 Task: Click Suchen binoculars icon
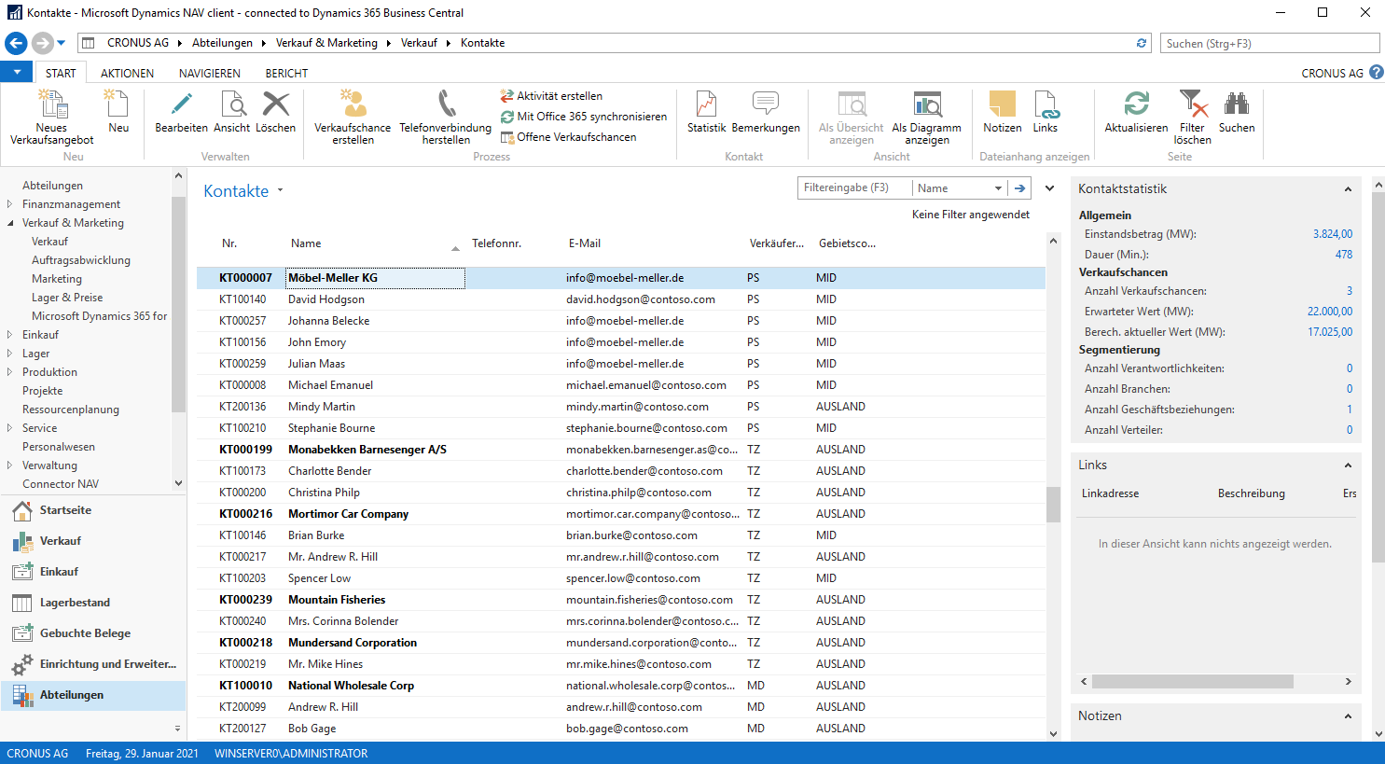(x=1237, y=104)
